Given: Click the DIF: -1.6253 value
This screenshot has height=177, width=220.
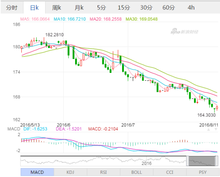Looking at the screenshot, I should coord(35,129).
